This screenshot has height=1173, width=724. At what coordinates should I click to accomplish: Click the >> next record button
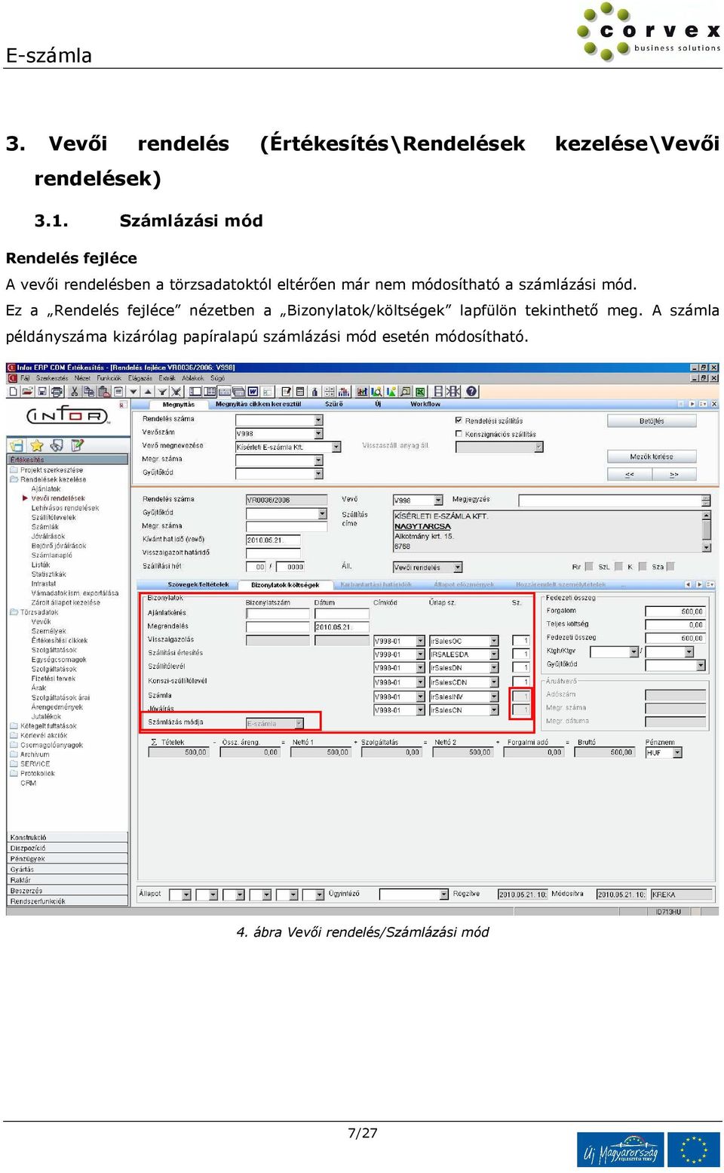(674, 474)
